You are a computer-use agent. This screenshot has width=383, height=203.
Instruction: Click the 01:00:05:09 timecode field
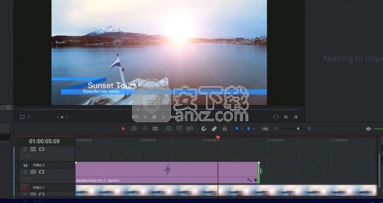(x=44, y=141)
